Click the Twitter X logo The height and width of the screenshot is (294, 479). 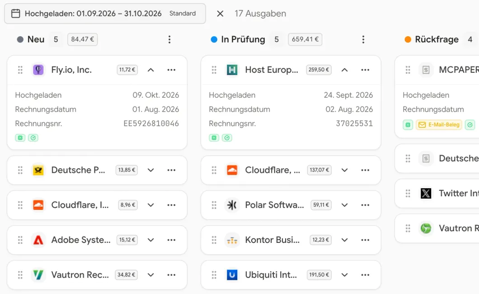[426, 194]
